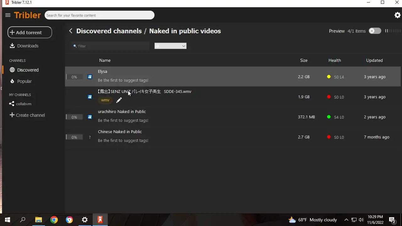
Task: Click the green health dot S4 L0
Action: coord(329,117)
